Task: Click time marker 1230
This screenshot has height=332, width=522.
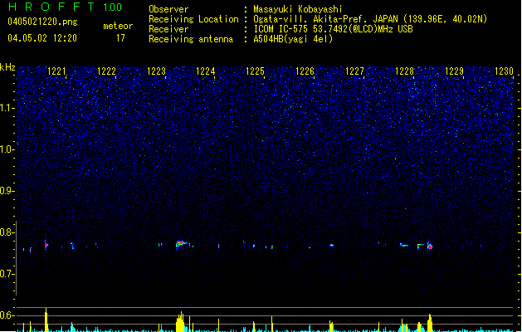Action: click(504, 71)
